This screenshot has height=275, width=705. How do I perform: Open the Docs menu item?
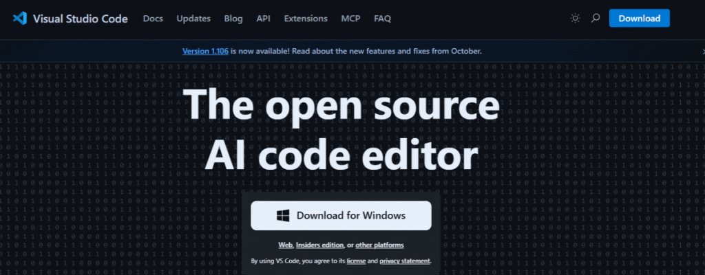(153, 19)
